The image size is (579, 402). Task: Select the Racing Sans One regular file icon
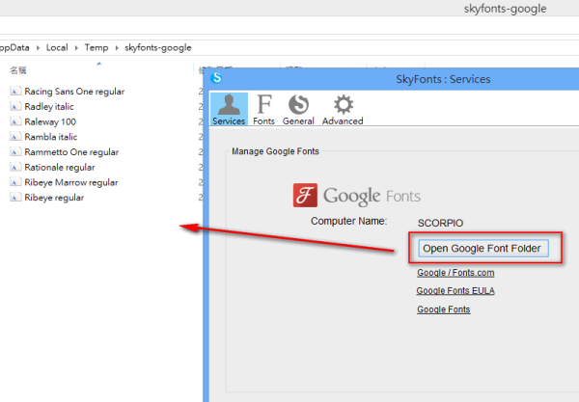click(x=15, y=92)
